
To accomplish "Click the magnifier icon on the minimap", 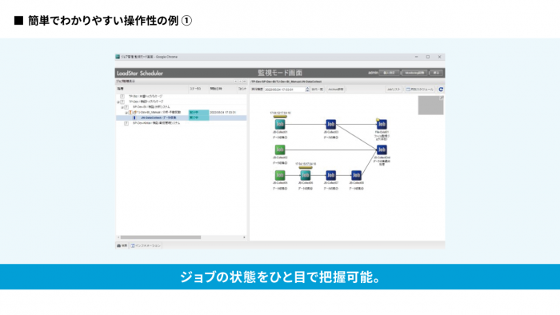I will click(442, 98).
